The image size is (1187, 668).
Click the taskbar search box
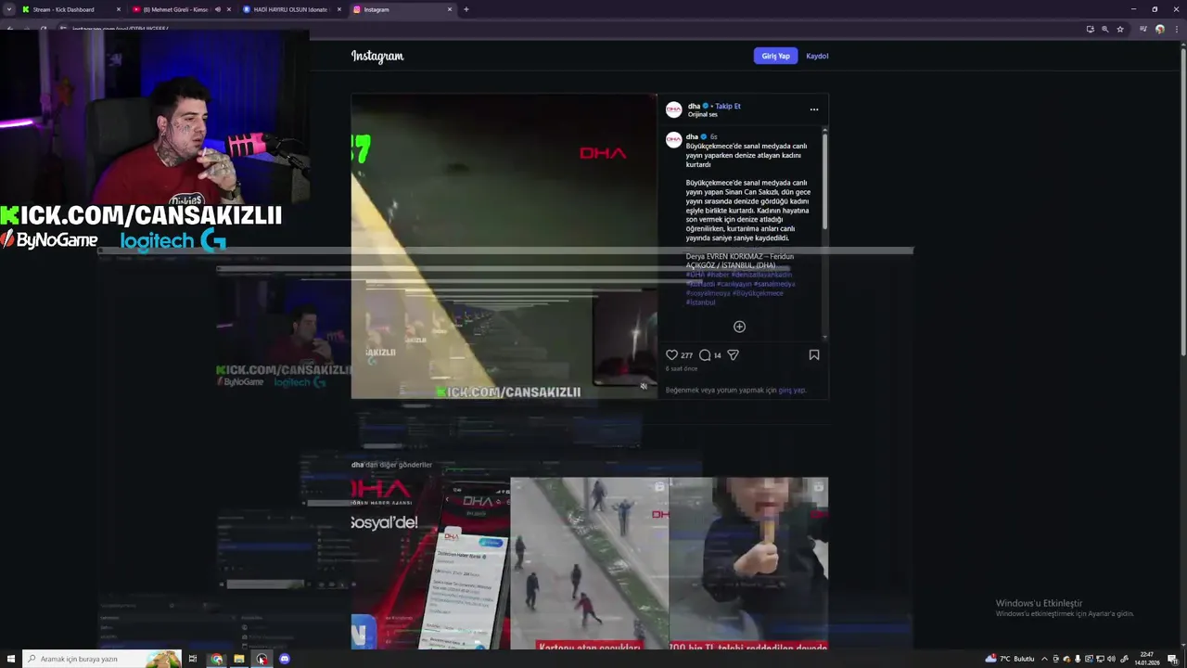[102, 659]
